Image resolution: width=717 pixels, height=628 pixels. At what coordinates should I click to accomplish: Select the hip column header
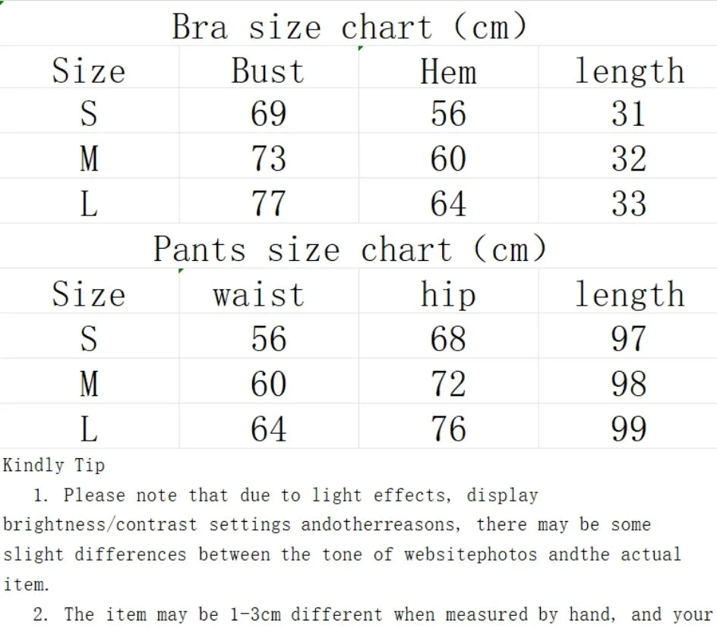(x=448, y=294)
